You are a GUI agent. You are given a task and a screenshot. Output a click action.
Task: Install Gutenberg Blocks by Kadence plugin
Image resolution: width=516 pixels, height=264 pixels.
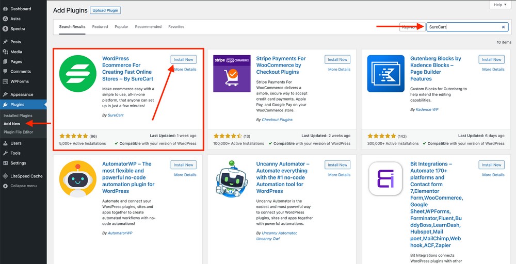click(x=491, y=59)
